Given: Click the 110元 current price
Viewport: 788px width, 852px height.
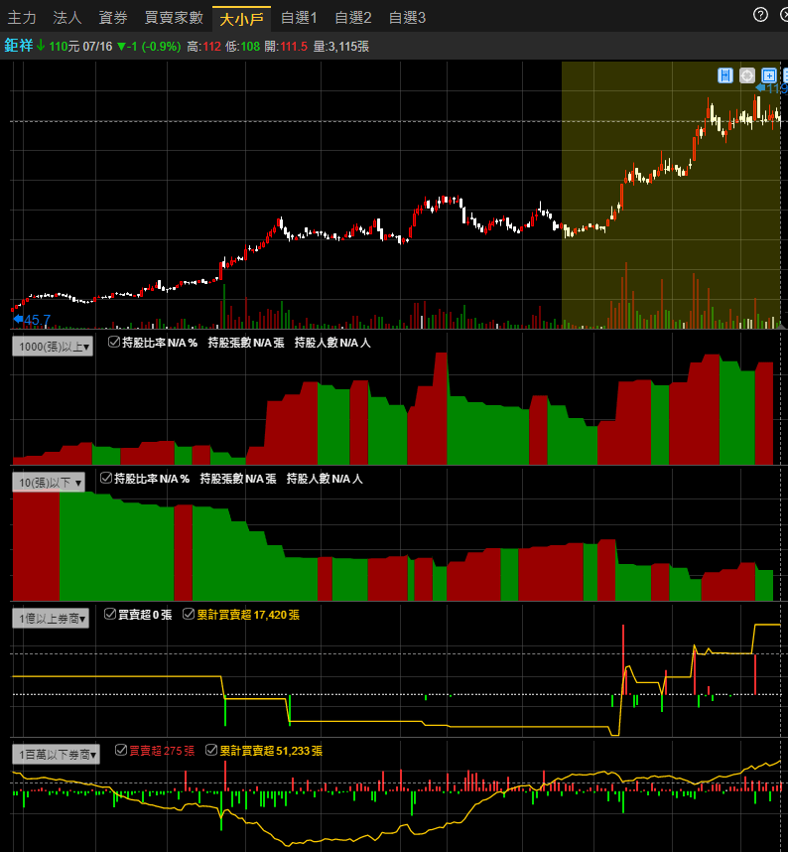Looking at the screenshot, I should (x=65, y=47).
